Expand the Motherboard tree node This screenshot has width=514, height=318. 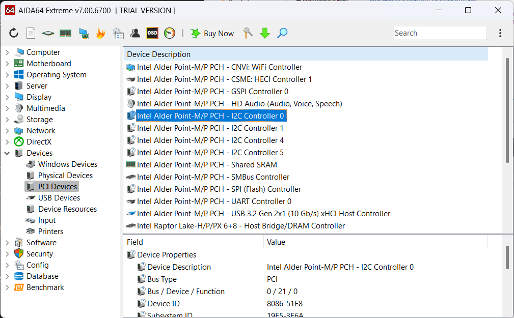[7, 64]
